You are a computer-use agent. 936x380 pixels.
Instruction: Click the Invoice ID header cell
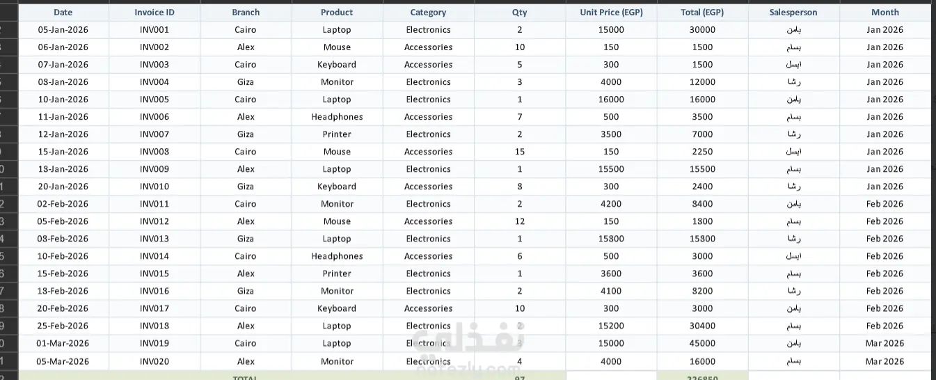coord(154,13)
